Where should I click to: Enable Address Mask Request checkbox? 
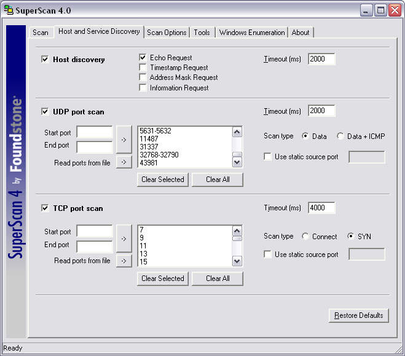pos(143,77)
